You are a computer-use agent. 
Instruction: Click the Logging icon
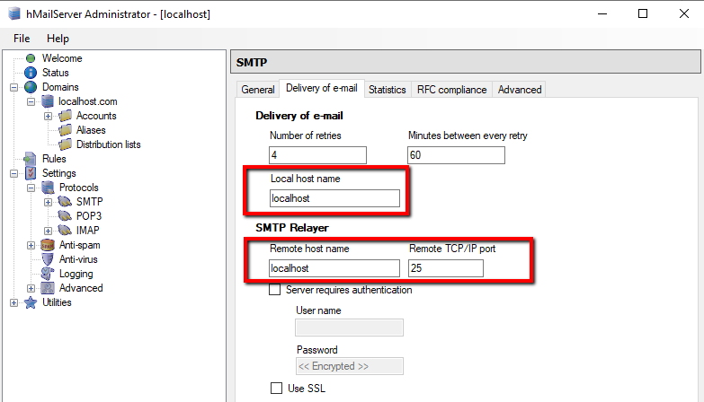click(48, 274)
